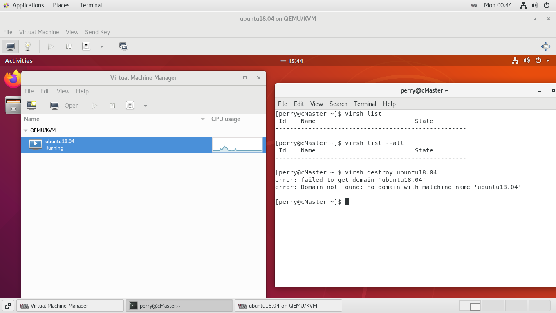
Task: Open the Search menu in the terminal
Action: tap(338, 104)
